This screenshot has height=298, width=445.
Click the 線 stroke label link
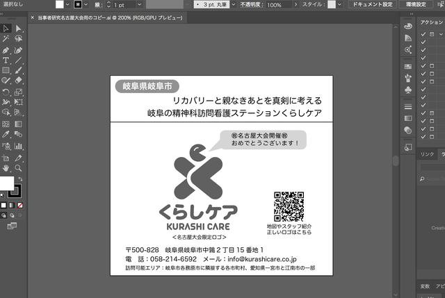[x=99, y=5]
